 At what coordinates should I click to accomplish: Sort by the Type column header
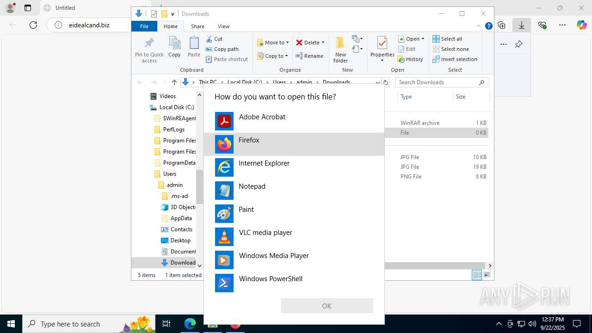425,97
